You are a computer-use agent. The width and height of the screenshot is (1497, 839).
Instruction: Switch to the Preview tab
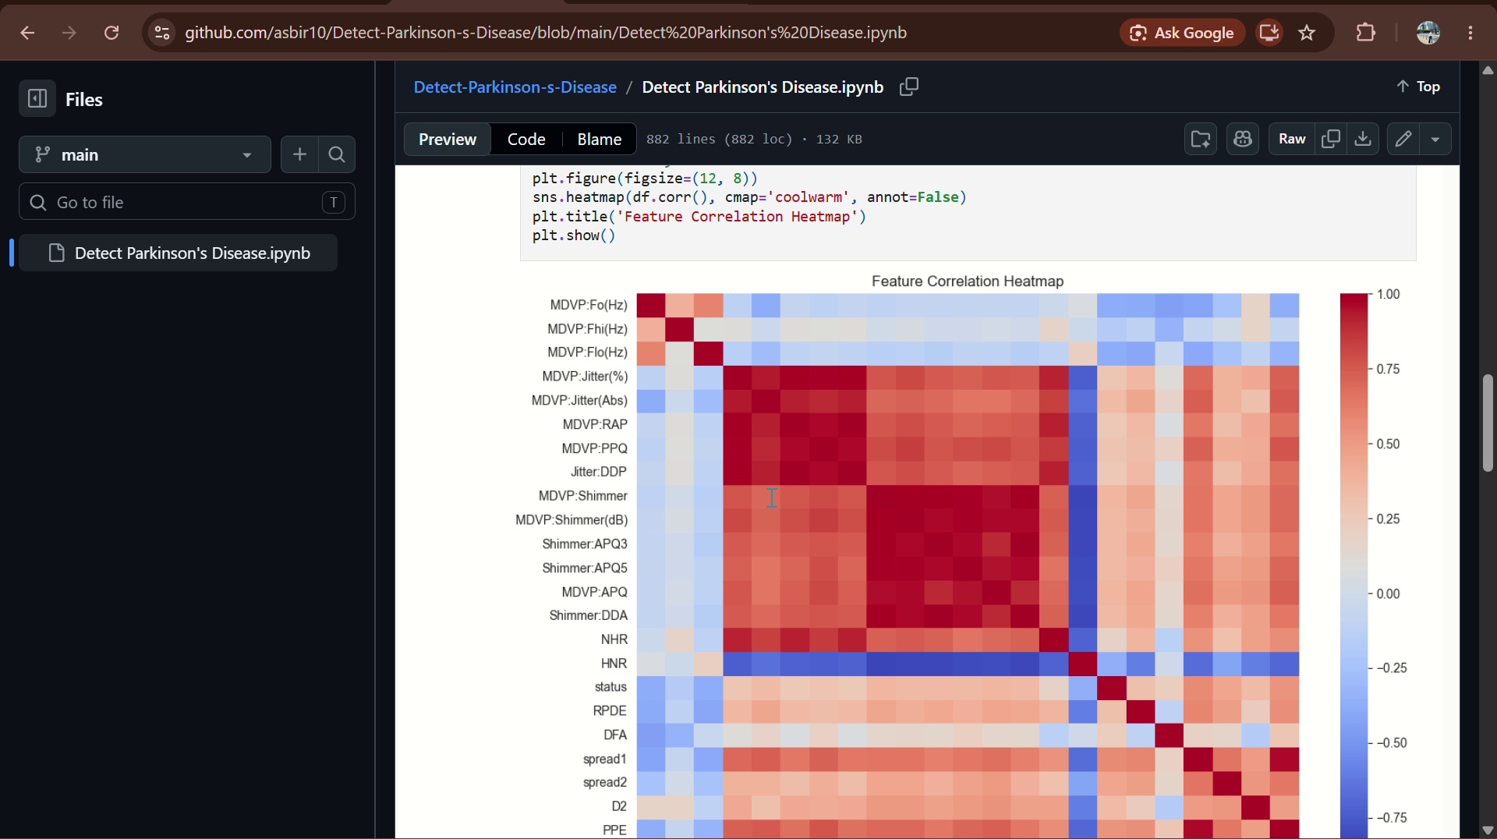click(x=448, y=139)
